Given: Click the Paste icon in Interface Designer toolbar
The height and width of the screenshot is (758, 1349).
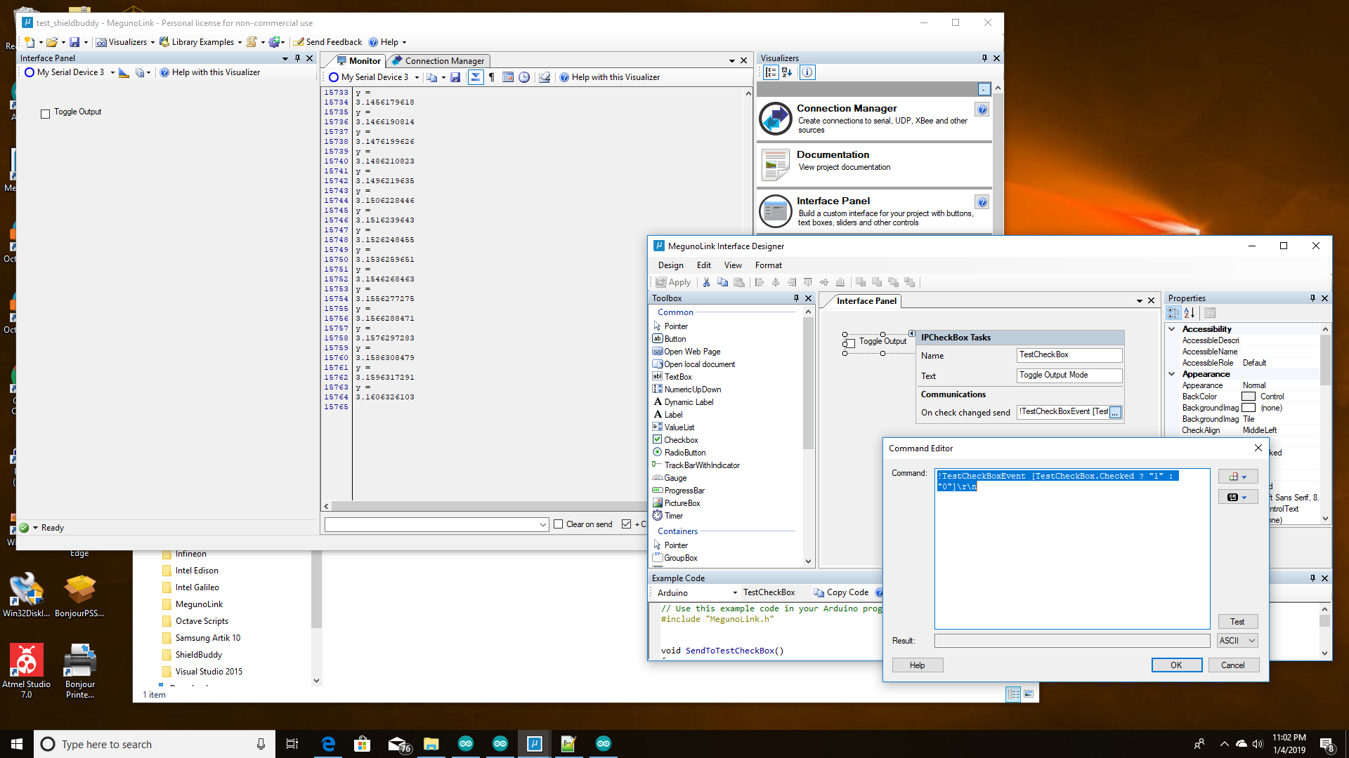Looking at the screenshot, I should (x=738, y=282).
